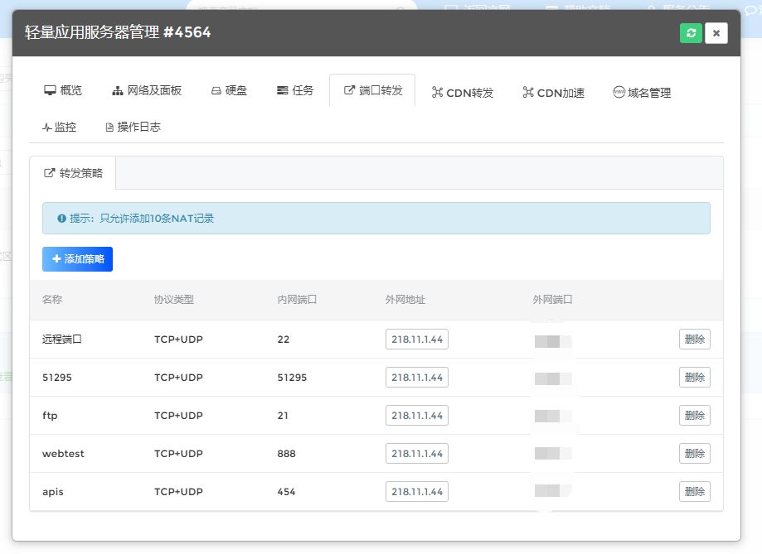This screenshot has height=554, width=762.
Task: Delete the 51295 forwarding rule
Action: [695, 378]
